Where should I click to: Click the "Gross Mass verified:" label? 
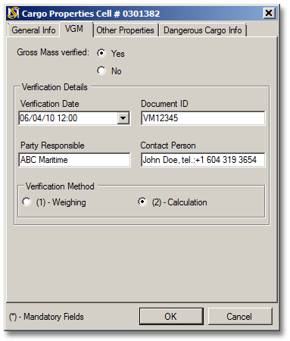click(53, 52)
